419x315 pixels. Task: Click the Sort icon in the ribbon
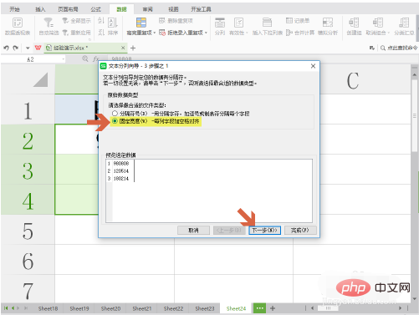pyautogui.click(x=113, y=23)
